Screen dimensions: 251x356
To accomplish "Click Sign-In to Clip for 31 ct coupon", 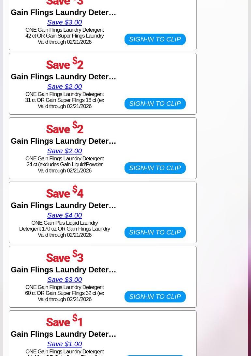I will 155,104.
